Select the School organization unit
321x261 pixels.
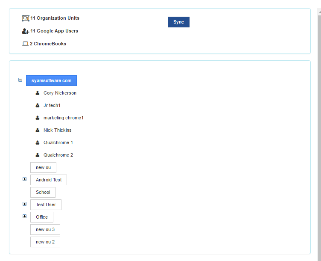tap(43, 192)
